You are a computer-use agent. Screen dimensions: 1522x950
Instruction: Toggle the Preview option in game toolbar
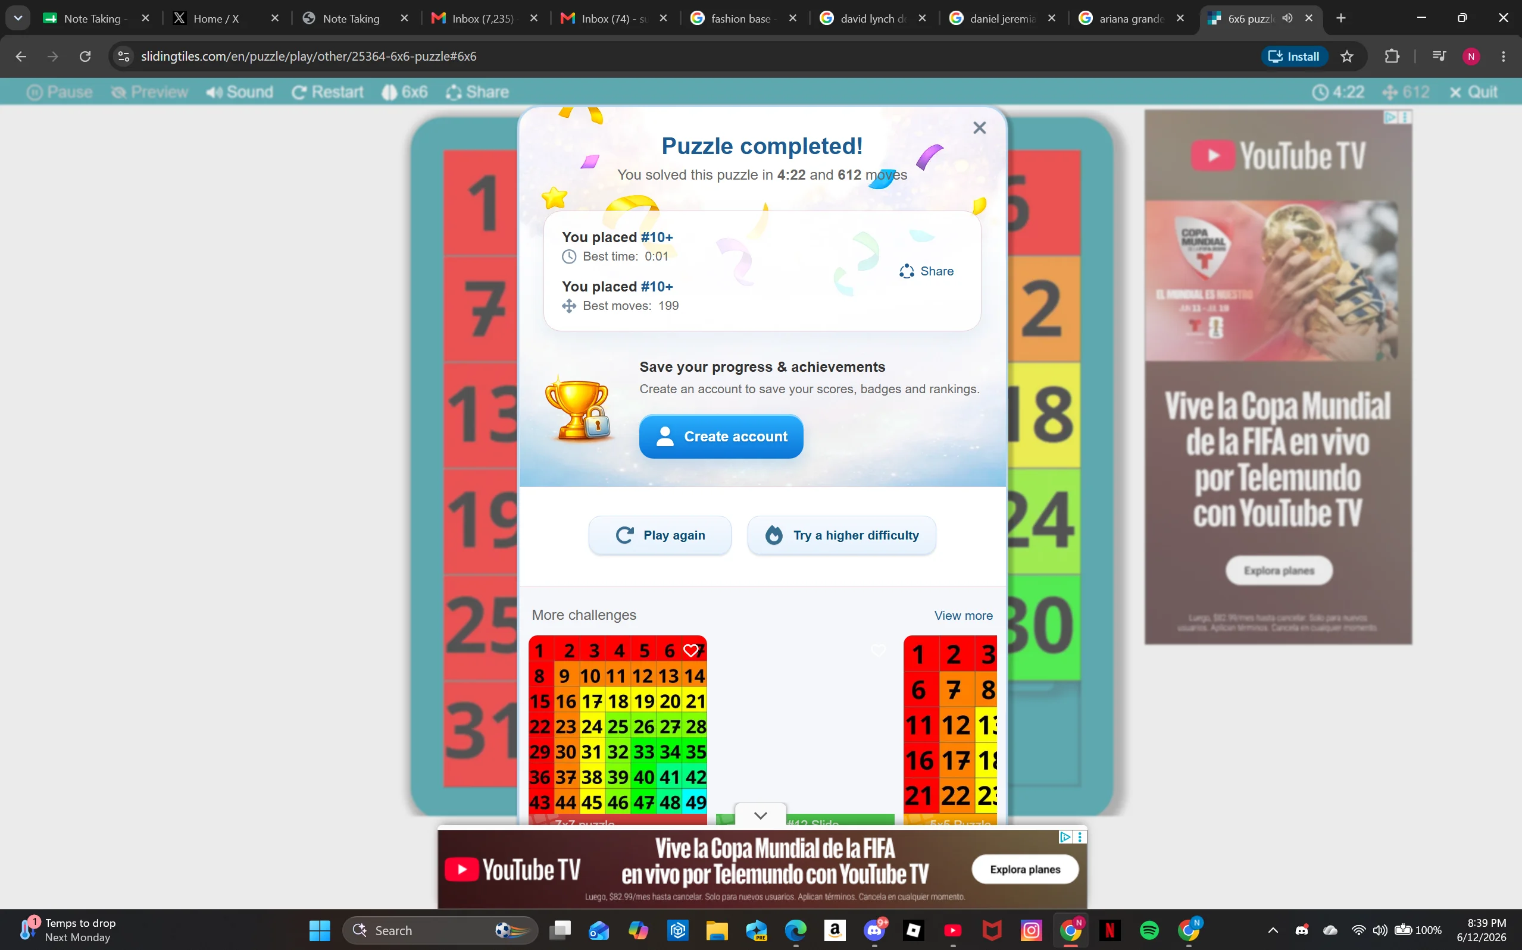149,92
